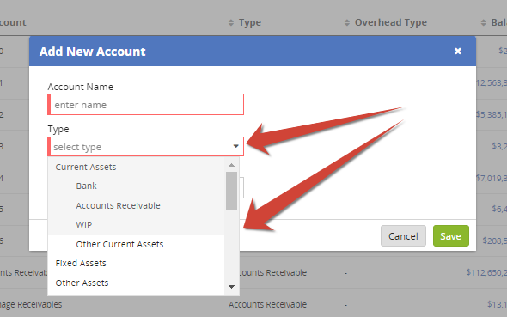
Task: Sort table by Overhead Type header
Action: point(391,22)
